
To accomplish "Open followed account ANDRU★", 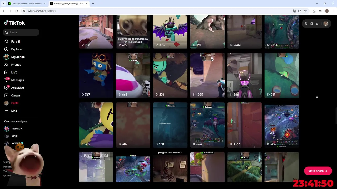I will pos(13,129).
